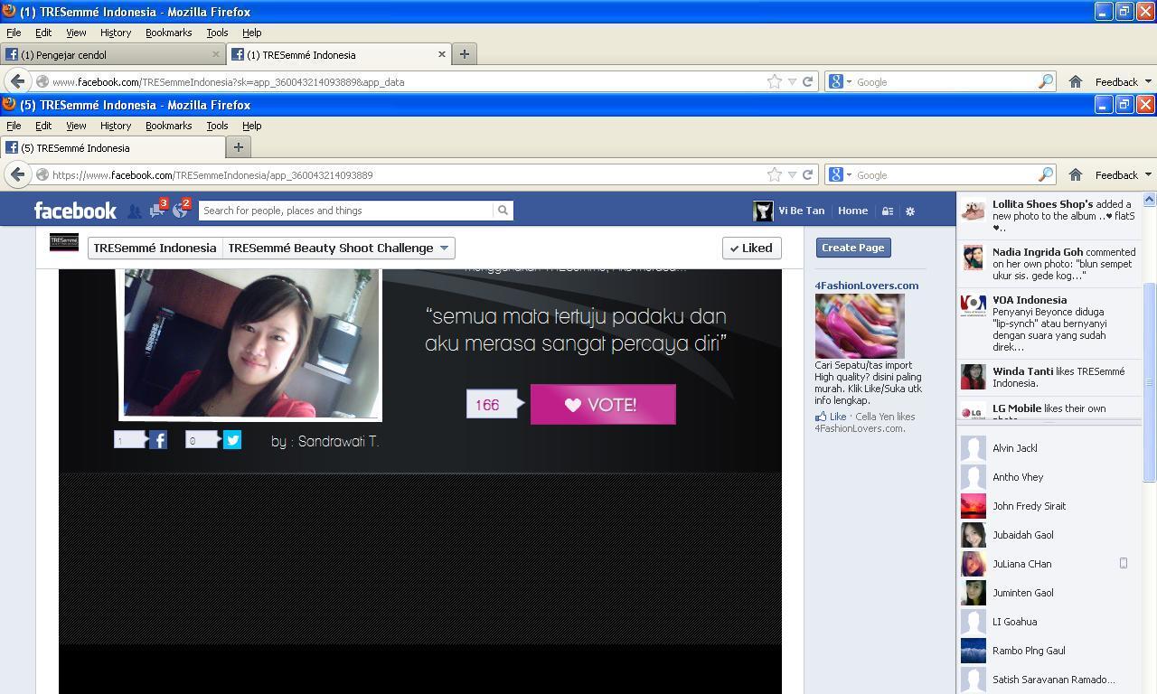
Task: Open the Bookmarks menu
Action: point(168,126)
